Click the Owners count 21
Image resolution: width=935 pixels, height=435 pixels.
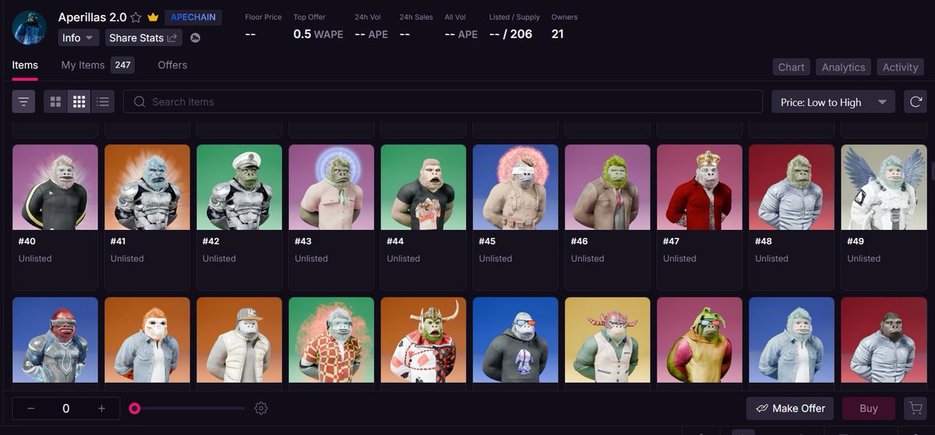pos(558,34)
